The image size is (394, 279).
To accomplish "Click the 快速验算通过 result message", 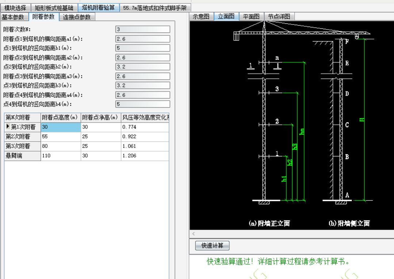I will (x=278, y=261).
